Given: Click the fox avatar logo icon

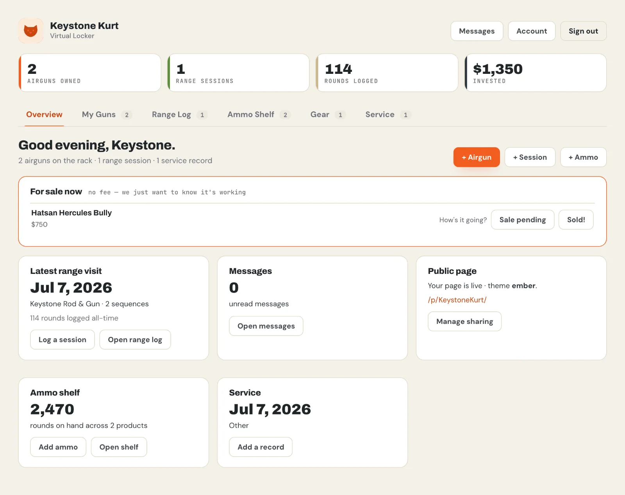Looking at the screenshot, I should [31, 30].
